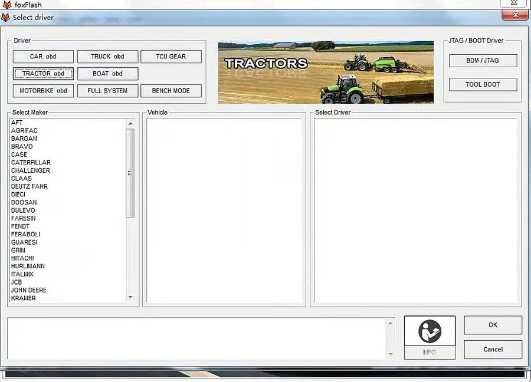This screenshot has height=382, width=531.
Task: Select maker DIECI
Action: click(18, 195)
